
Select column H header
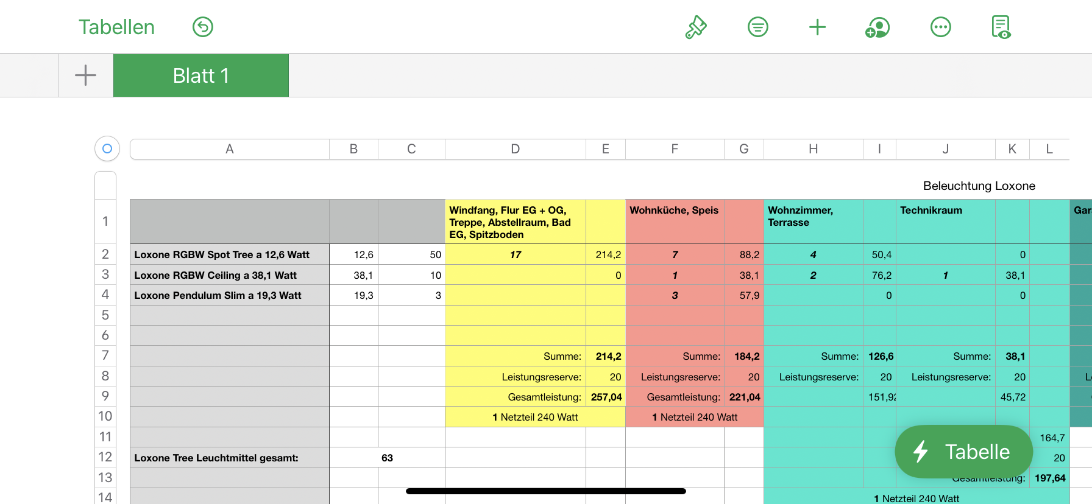tap(814, 149)
